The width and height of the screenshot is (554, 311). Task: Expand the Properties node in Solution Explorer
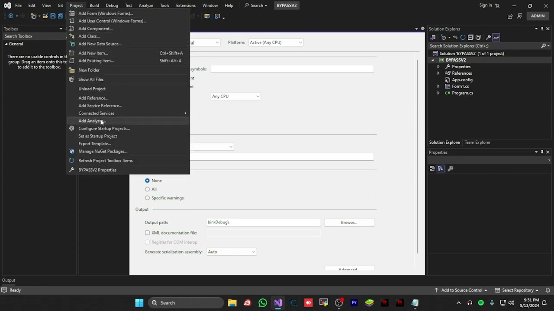[438, 67]
